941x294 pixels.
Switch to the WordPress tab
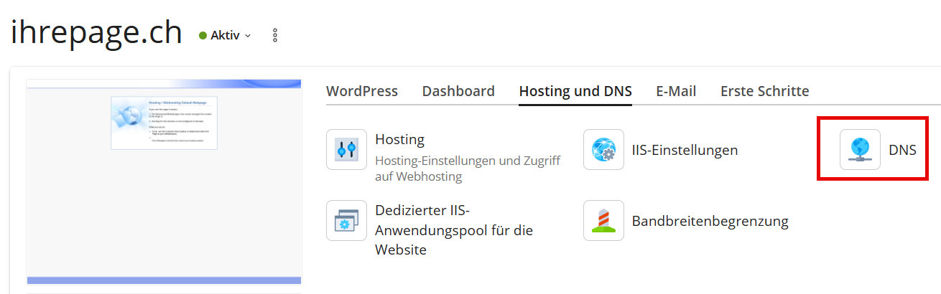click(x=361, y=91)
